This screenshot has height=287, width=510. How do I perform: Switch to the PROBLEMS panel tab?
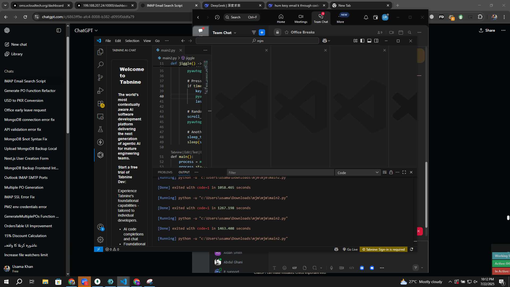tap(165, 172)
